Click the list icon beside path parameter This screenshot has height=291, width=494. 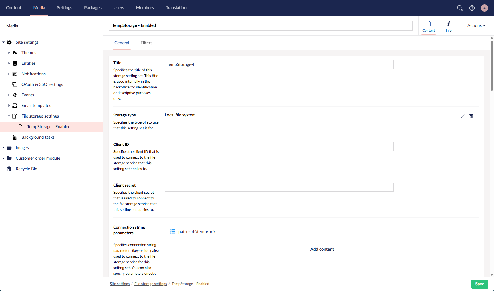pyautogui.click(x=172, y=232)
